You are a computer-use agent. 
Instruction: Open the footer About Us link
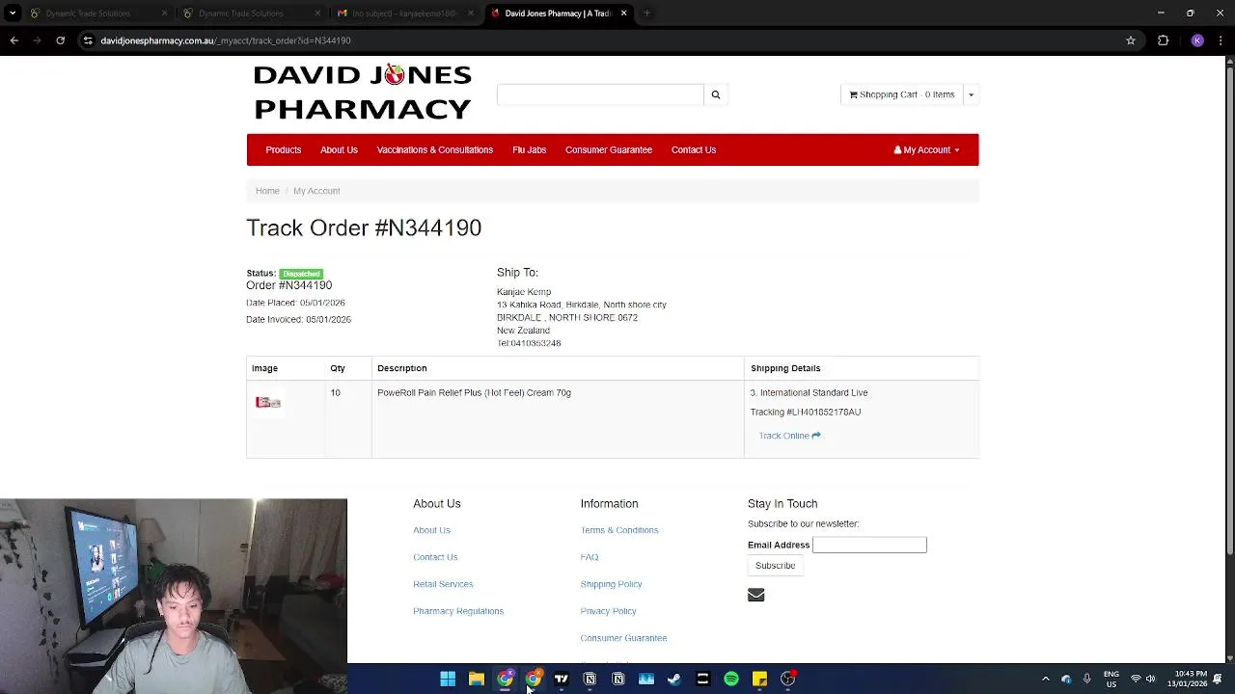point(431,530)
